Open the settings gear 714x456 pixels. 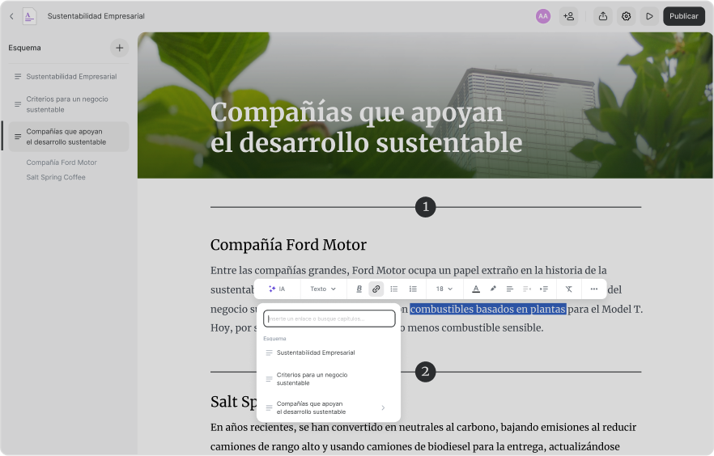point(626,16)
